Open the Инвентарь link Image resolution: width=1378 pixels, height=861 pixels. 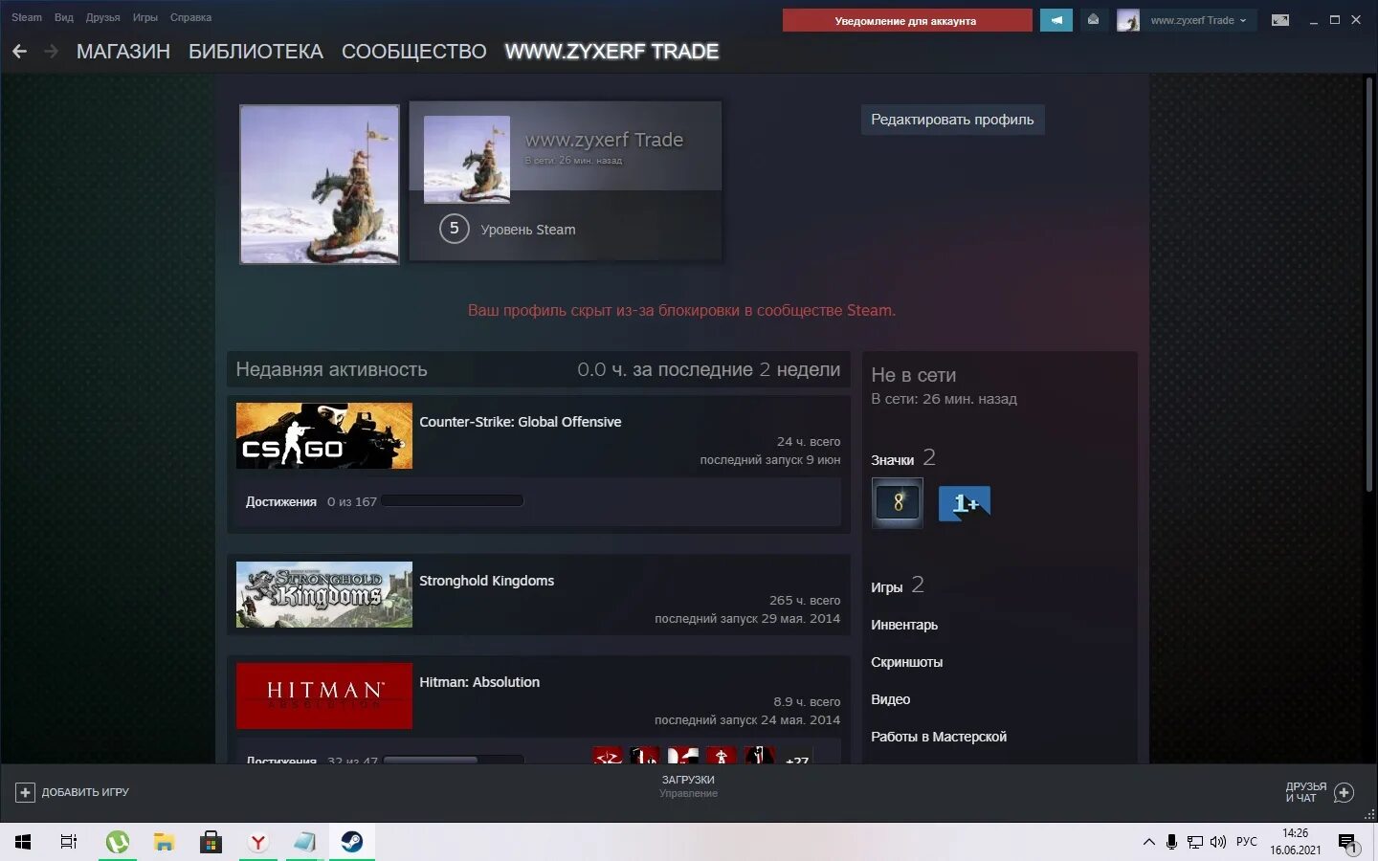(x=904, y=625)
